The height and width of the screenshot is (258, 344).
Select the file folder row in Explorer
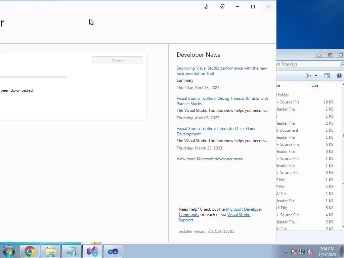(x=308, y=95)
